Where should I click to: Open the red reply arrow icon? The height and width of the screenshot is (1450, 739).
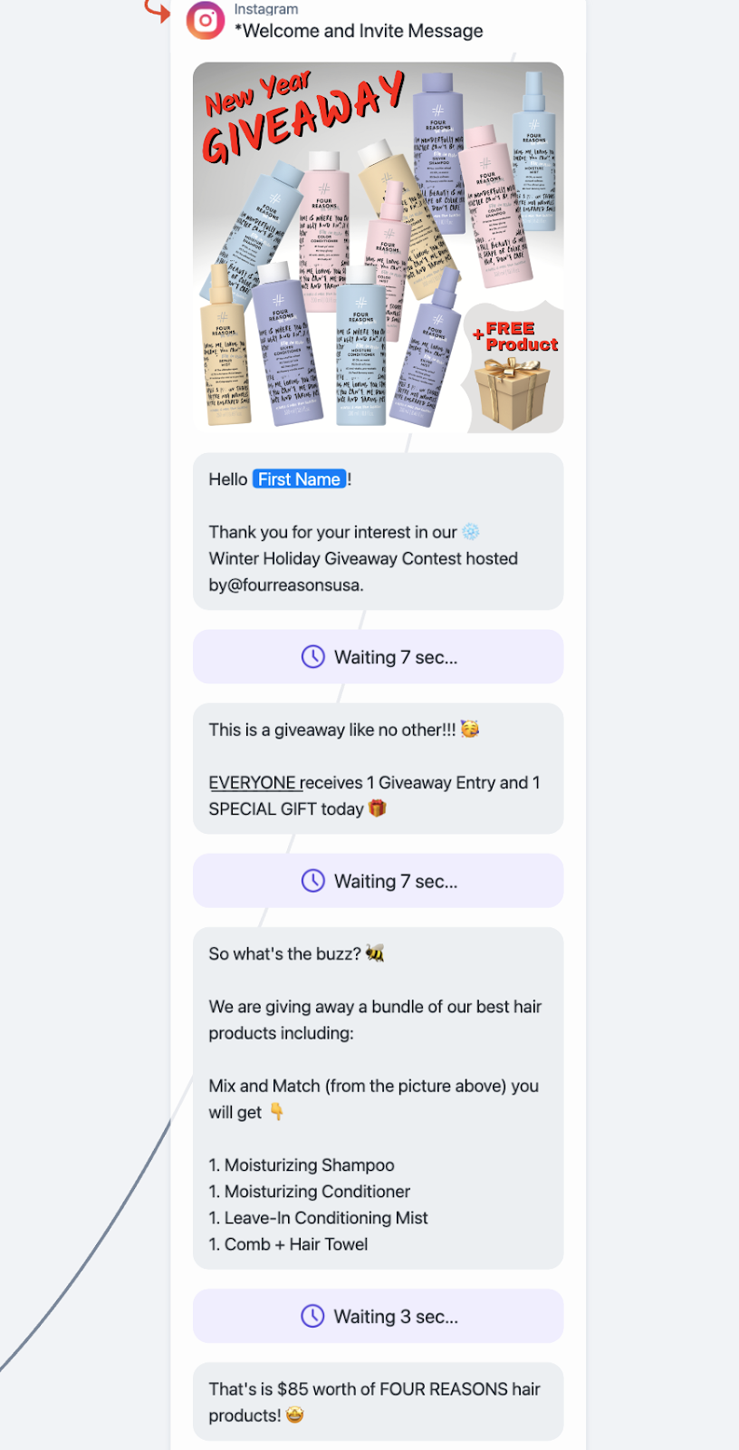[x=158, y=10]
